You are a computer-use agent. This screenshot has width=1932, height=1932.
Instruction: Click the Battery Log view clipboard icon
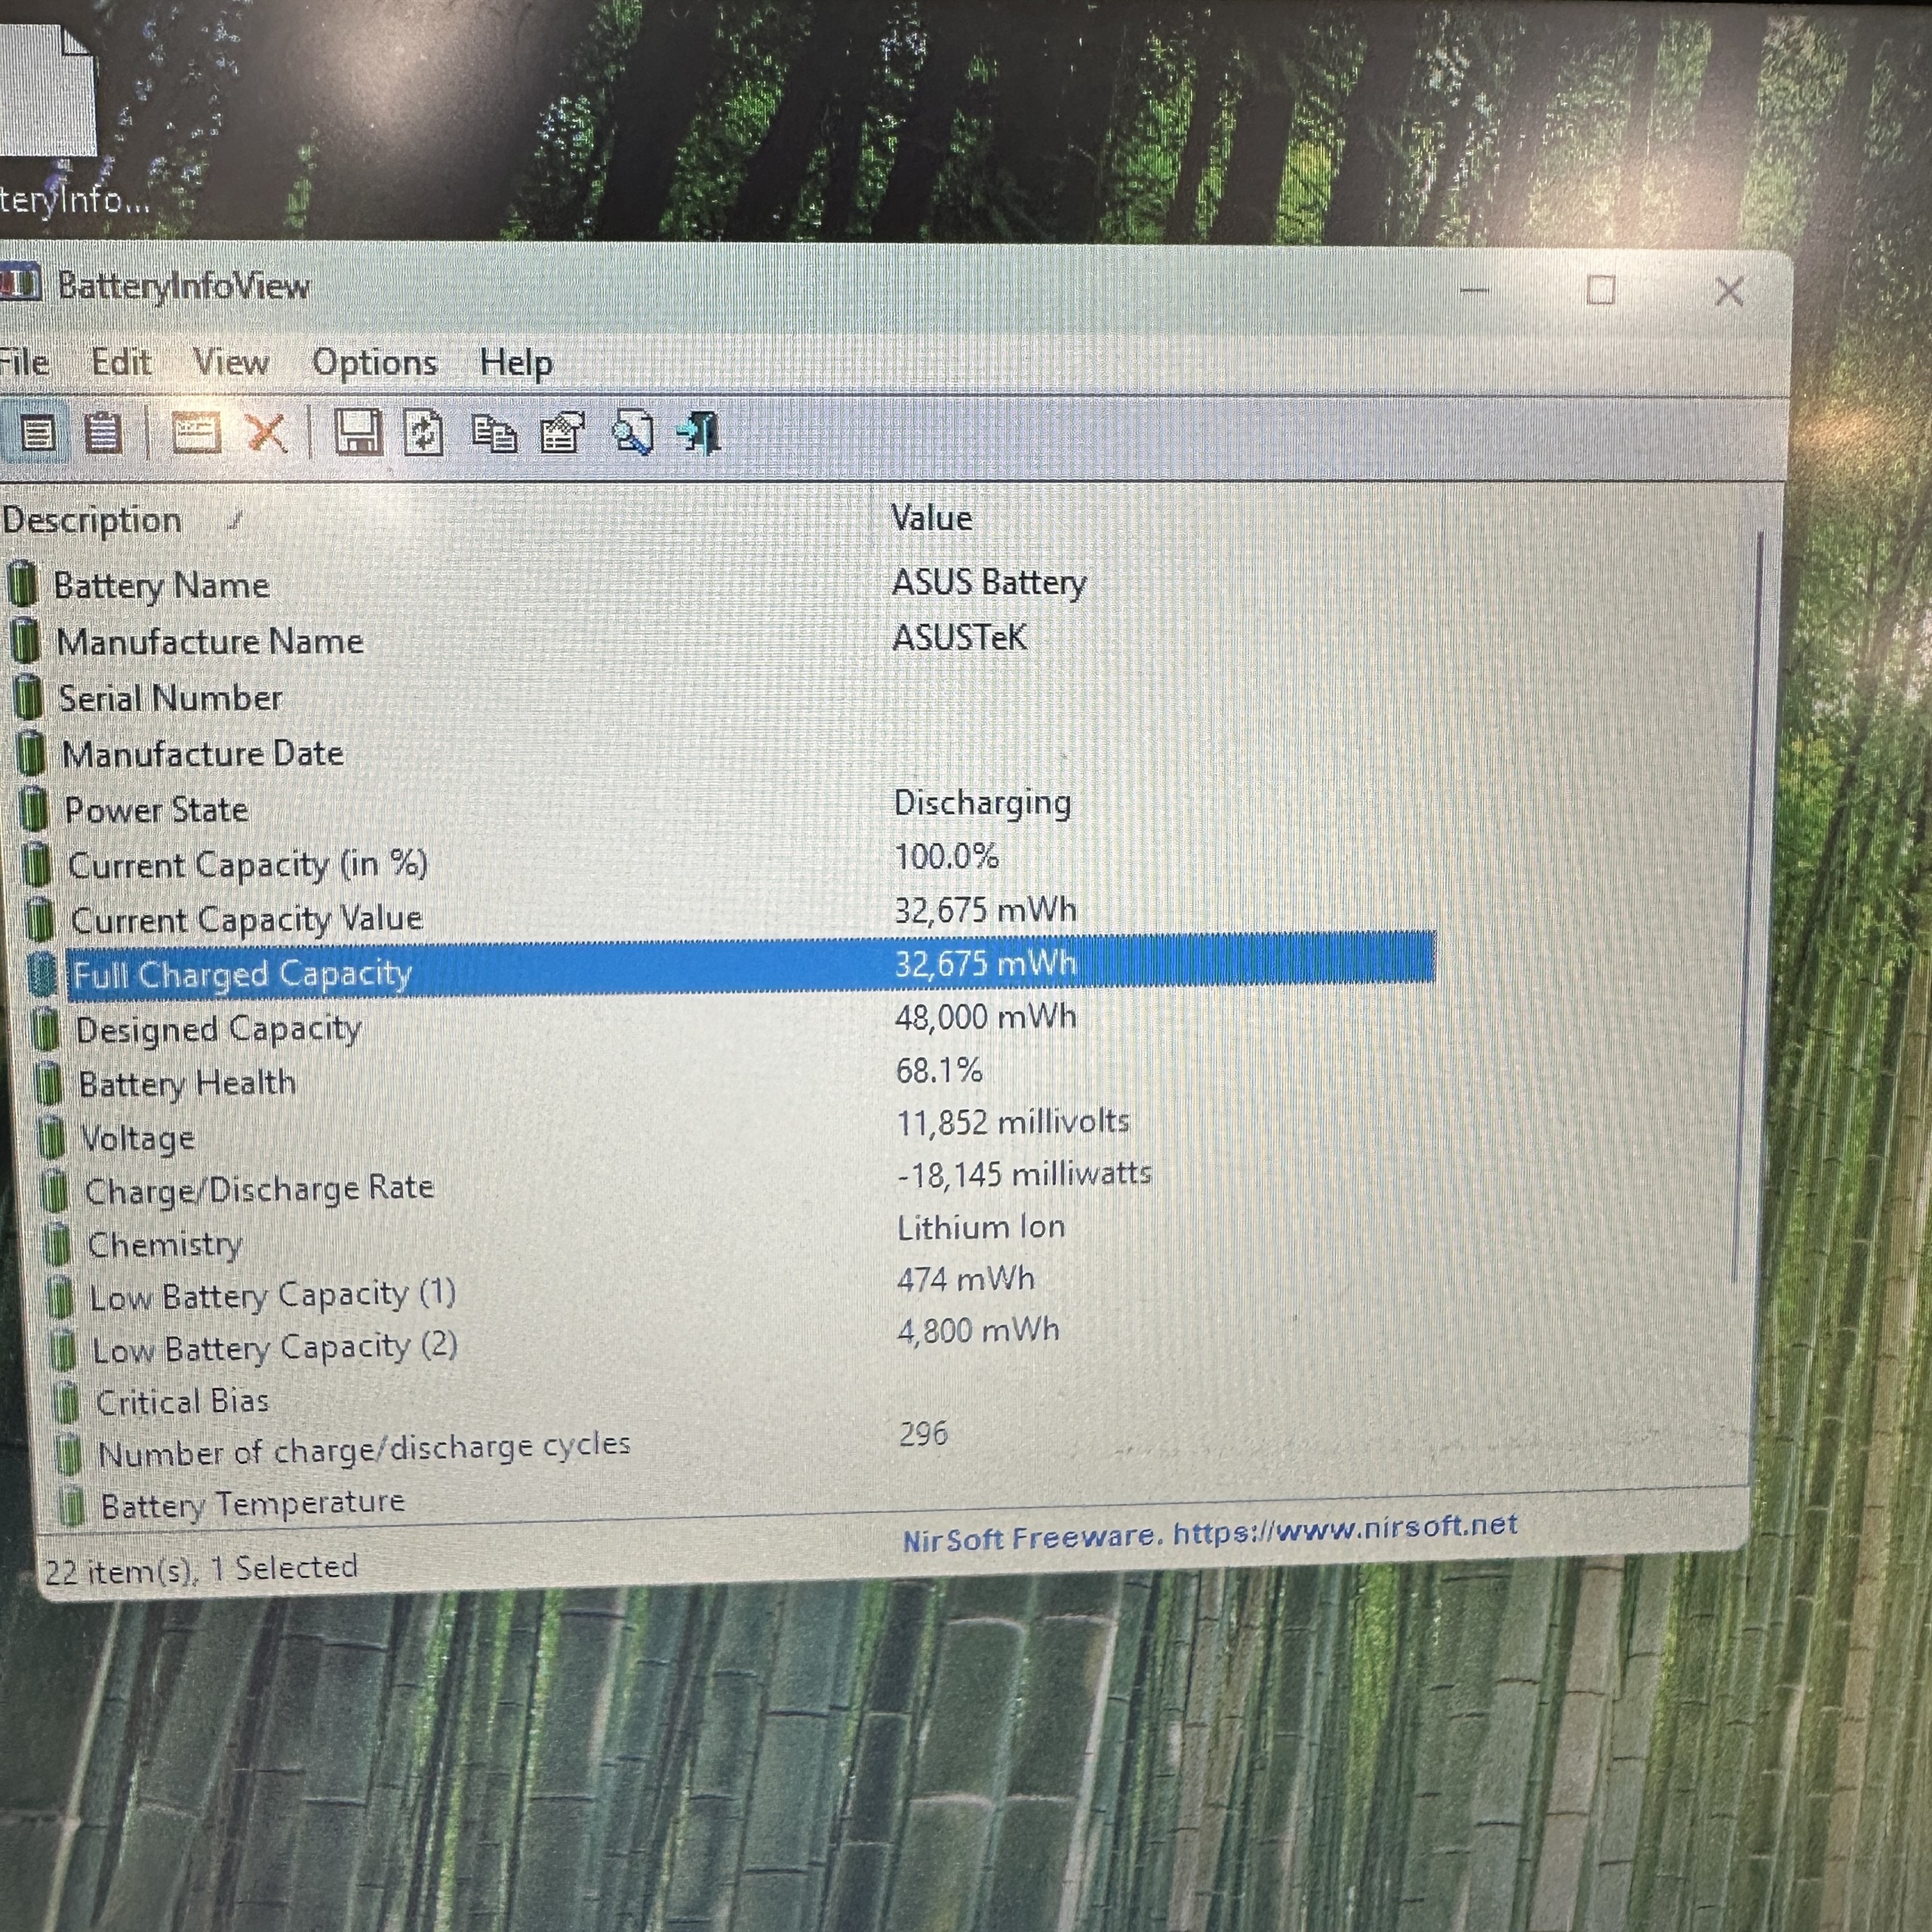click(103, 434)
